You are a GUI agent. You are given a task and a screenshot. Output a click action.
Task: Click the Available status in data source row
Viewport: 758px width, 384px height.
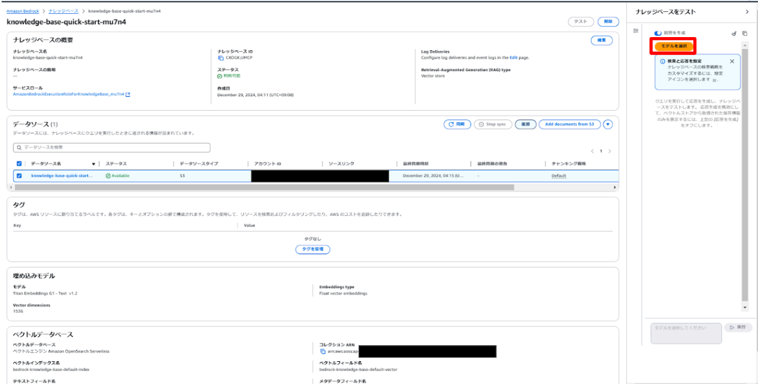point(117,176)
